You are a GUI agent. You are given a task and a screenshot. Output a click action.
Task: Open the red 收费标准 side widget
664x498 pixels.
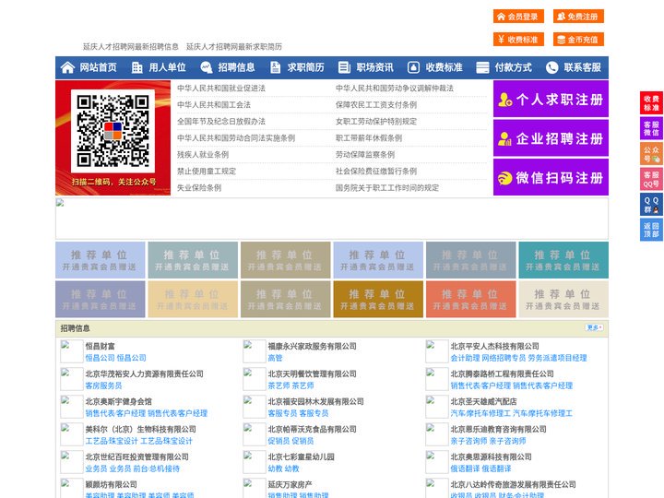coord(651,102)
